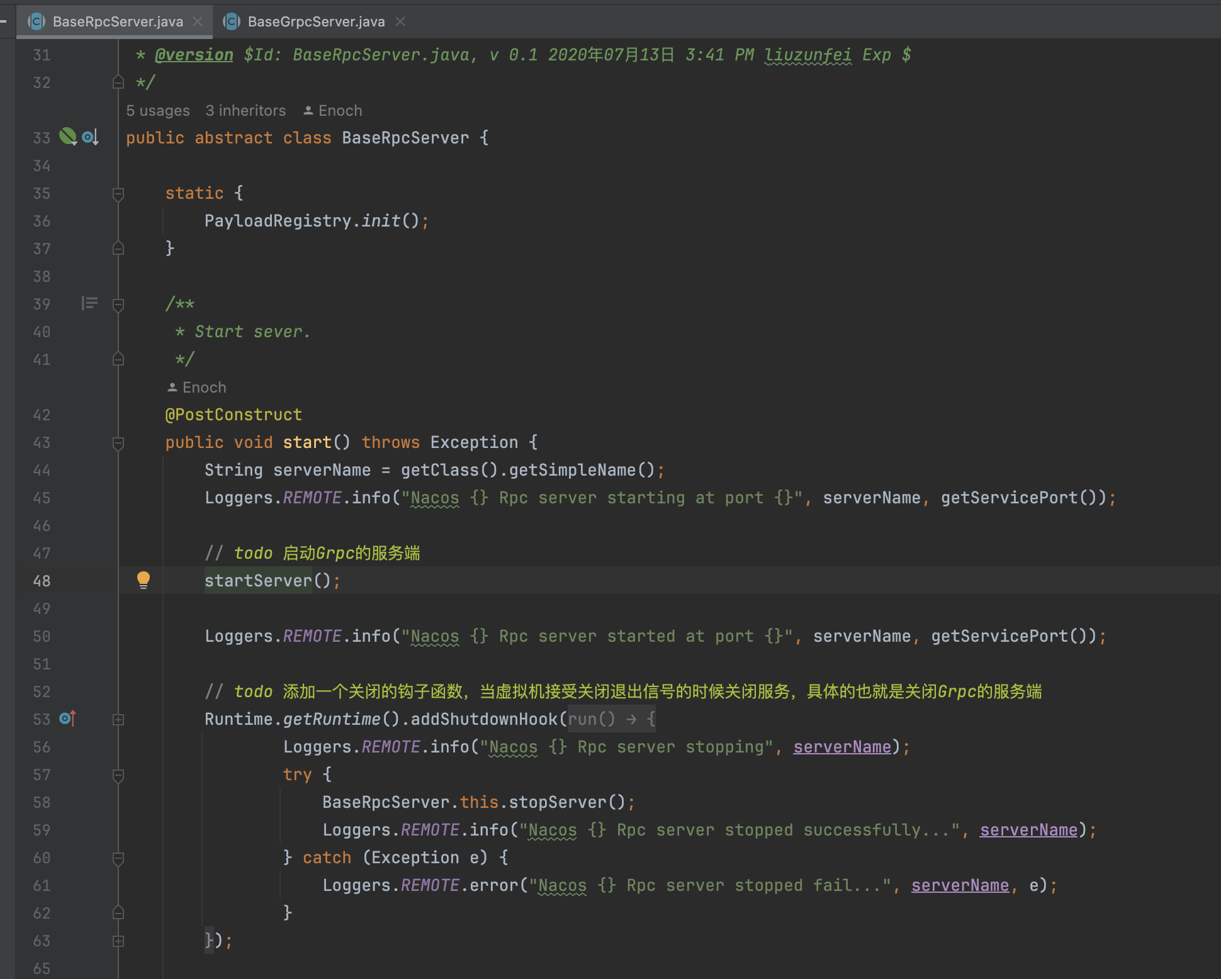The width and height of the screenshot is (1221, 979).
Task: Collapse the try block at line 57
Action: tap(118, 775)
